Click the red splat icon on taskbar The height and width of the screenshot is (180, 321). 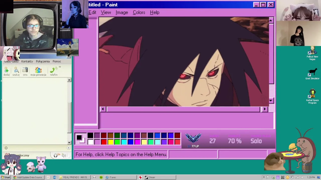point(140,177)
